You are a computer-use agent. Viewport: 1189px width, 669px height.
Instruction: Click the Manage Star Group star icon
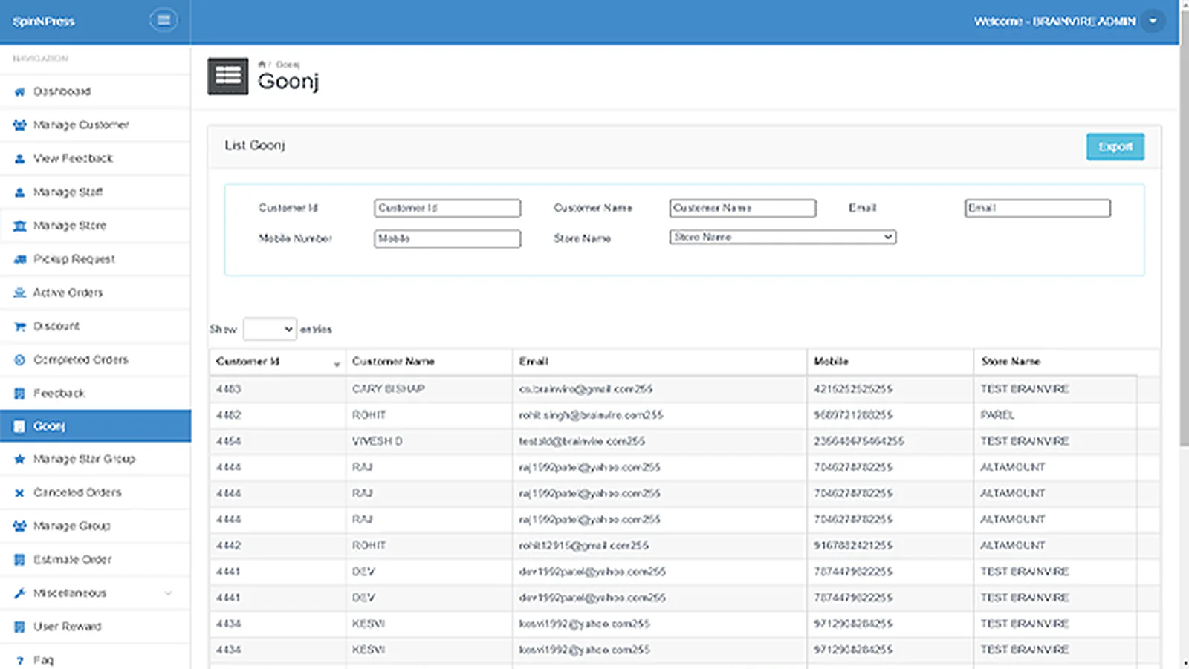(20, 459)
